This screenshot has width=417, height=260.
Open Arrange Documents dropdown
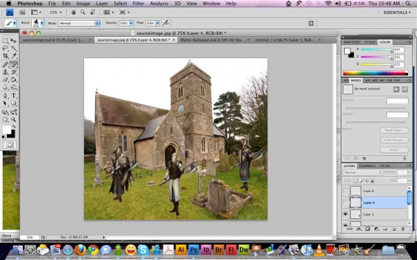click(x=108, y=12)
